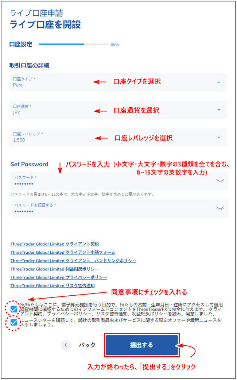The width and height of the screenshot is (237, 380).
Task: Open the 口座タイプ dropdown showing Pure
Action: coord(118,82)
